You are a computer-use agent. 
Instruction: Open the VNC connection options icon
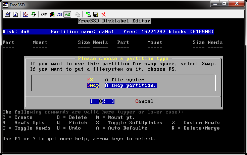8,14
